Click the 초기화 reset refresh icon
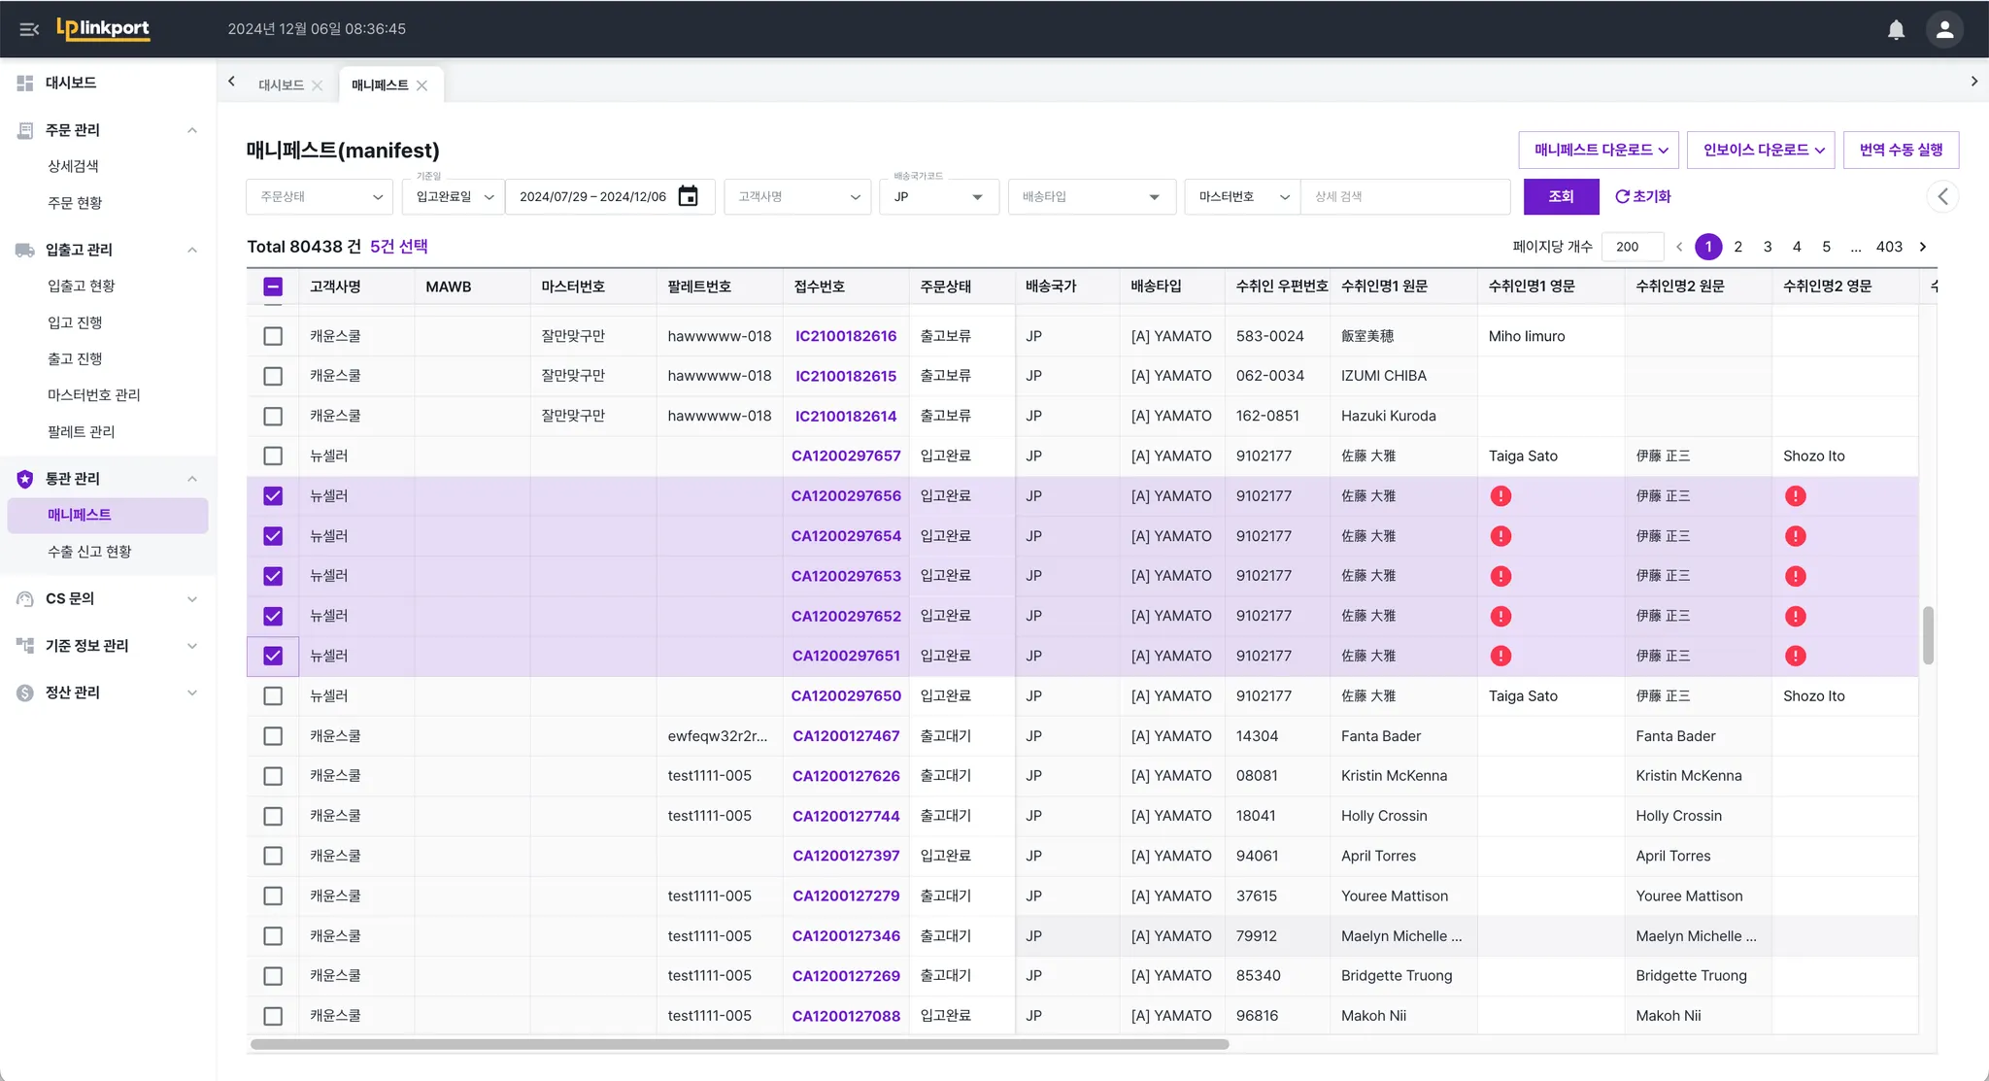The width and height of the screenshot is (1989, 1081). [1622, 196]
